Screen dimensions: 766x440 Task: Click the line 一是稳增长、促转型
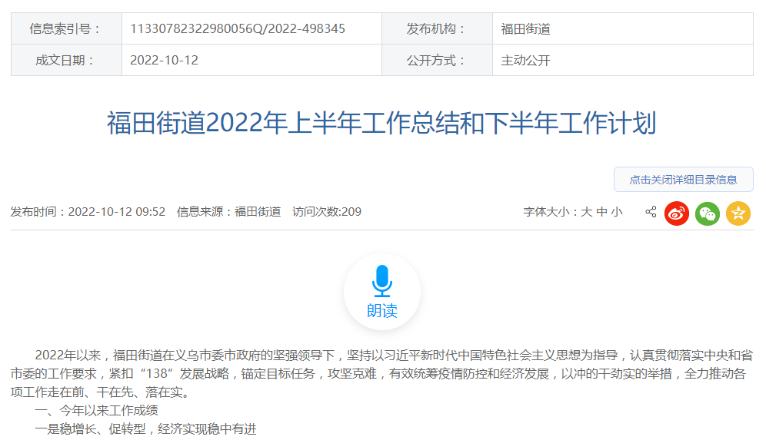(x=145, y=429)
